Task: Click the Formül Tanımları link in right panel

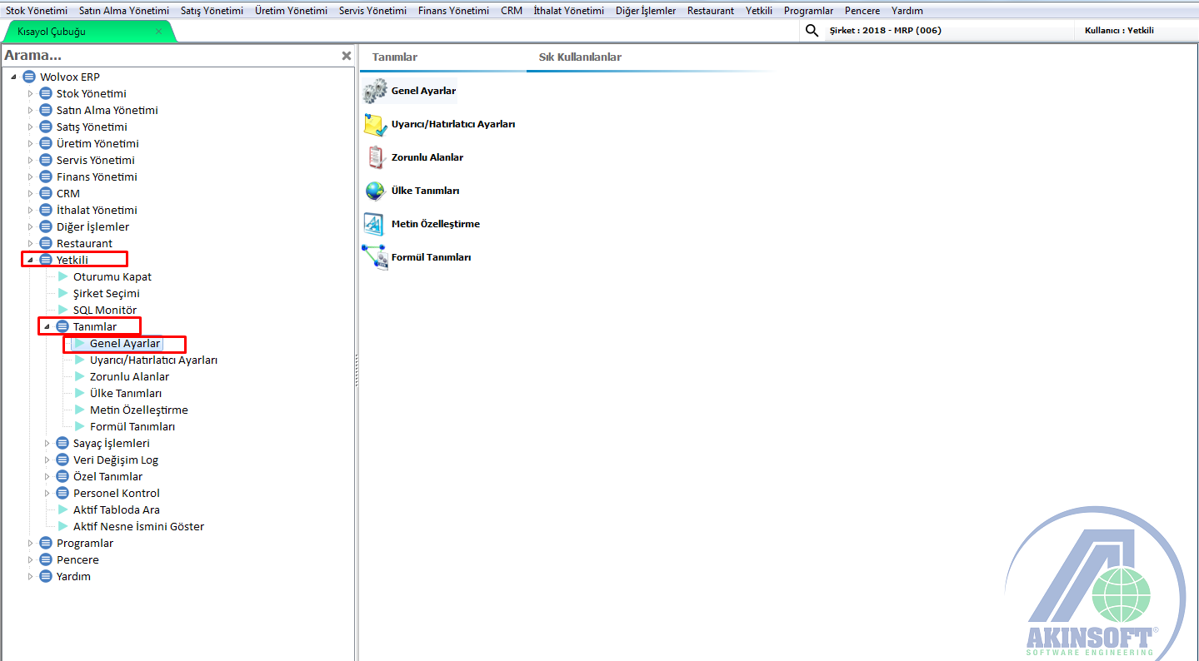Action: tap(431, 257)
